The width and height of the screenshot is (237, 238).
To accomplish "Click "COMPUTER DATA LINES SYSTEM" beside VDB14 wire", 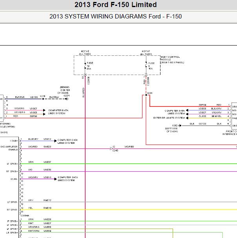I will point(68,179).
